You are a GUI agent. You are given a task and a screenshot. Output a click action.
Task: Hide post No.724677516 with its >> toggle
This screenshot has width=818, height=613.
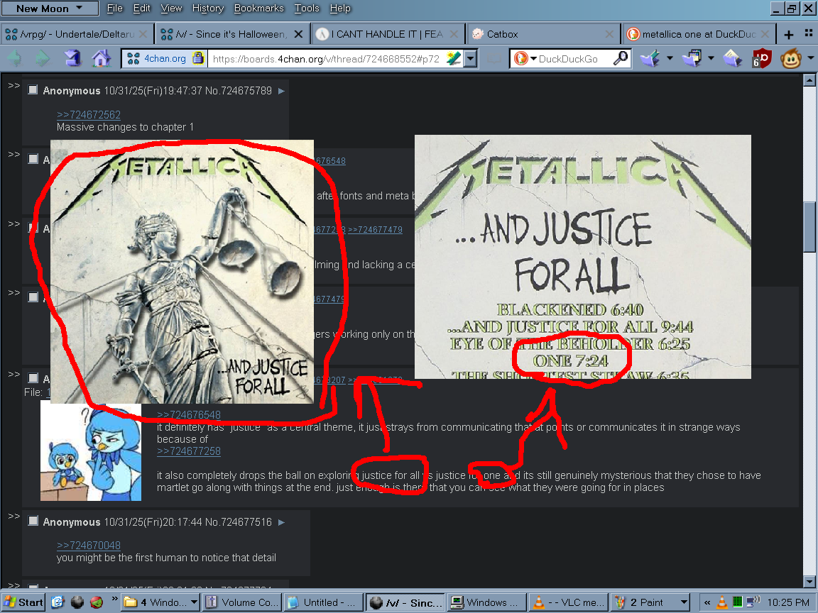(x=14, y=516)
